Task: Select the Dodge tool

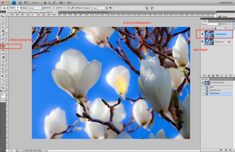Action: tap(3, 65)
